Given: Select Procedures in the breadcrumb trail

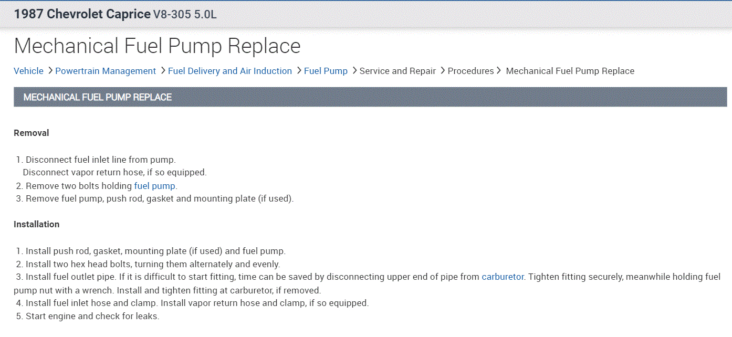Looking at the screenshot, I should point(470,71).
